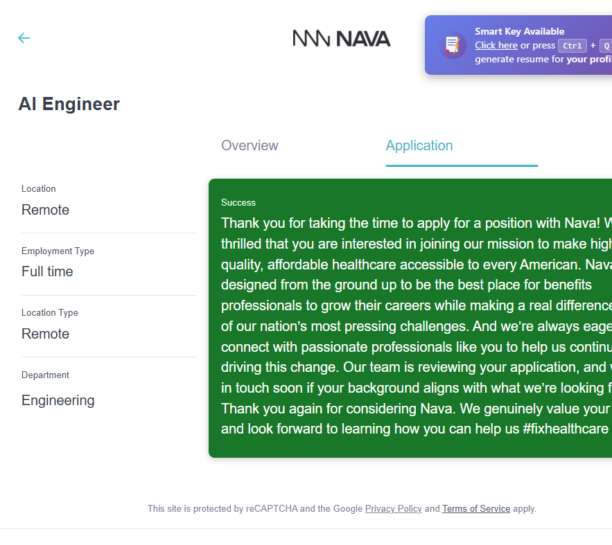Click the reCAPTCHA protection notice text
The width and height of the screenshot is (612, 545).
point(254,508)
